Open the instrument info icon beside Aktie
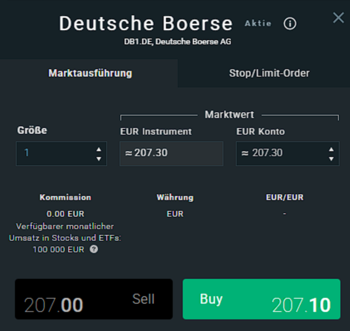This screenshot has height=331, width=350. [290, 24]
